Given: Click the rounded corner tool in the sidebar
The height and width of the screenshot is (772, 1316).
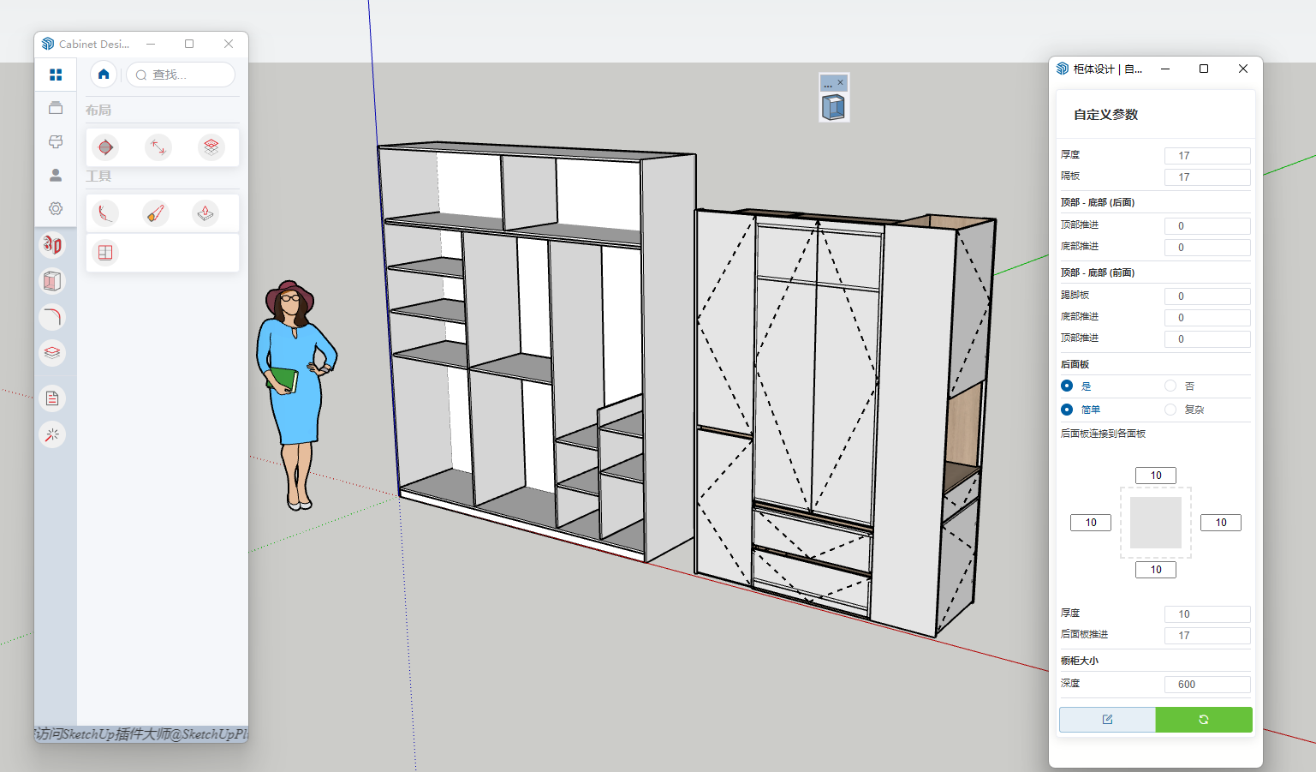Looking at the screenshot, I should coord(52,317).
